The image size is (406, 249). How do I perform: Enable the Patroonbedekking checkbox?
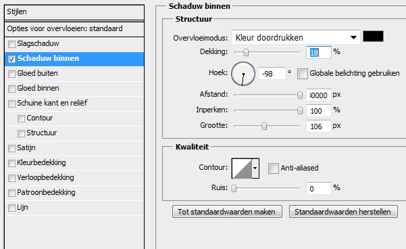(11, 193)
